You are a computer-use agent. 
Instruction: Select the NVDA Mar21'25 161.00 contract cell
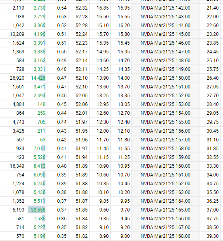[x=165, y=175]
